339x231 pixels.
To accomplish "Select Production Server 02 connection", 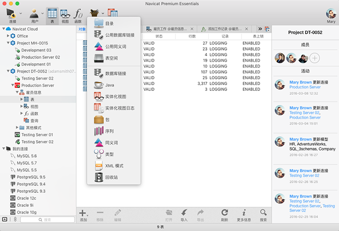I will pyautogui.click(x=40, y=57).
